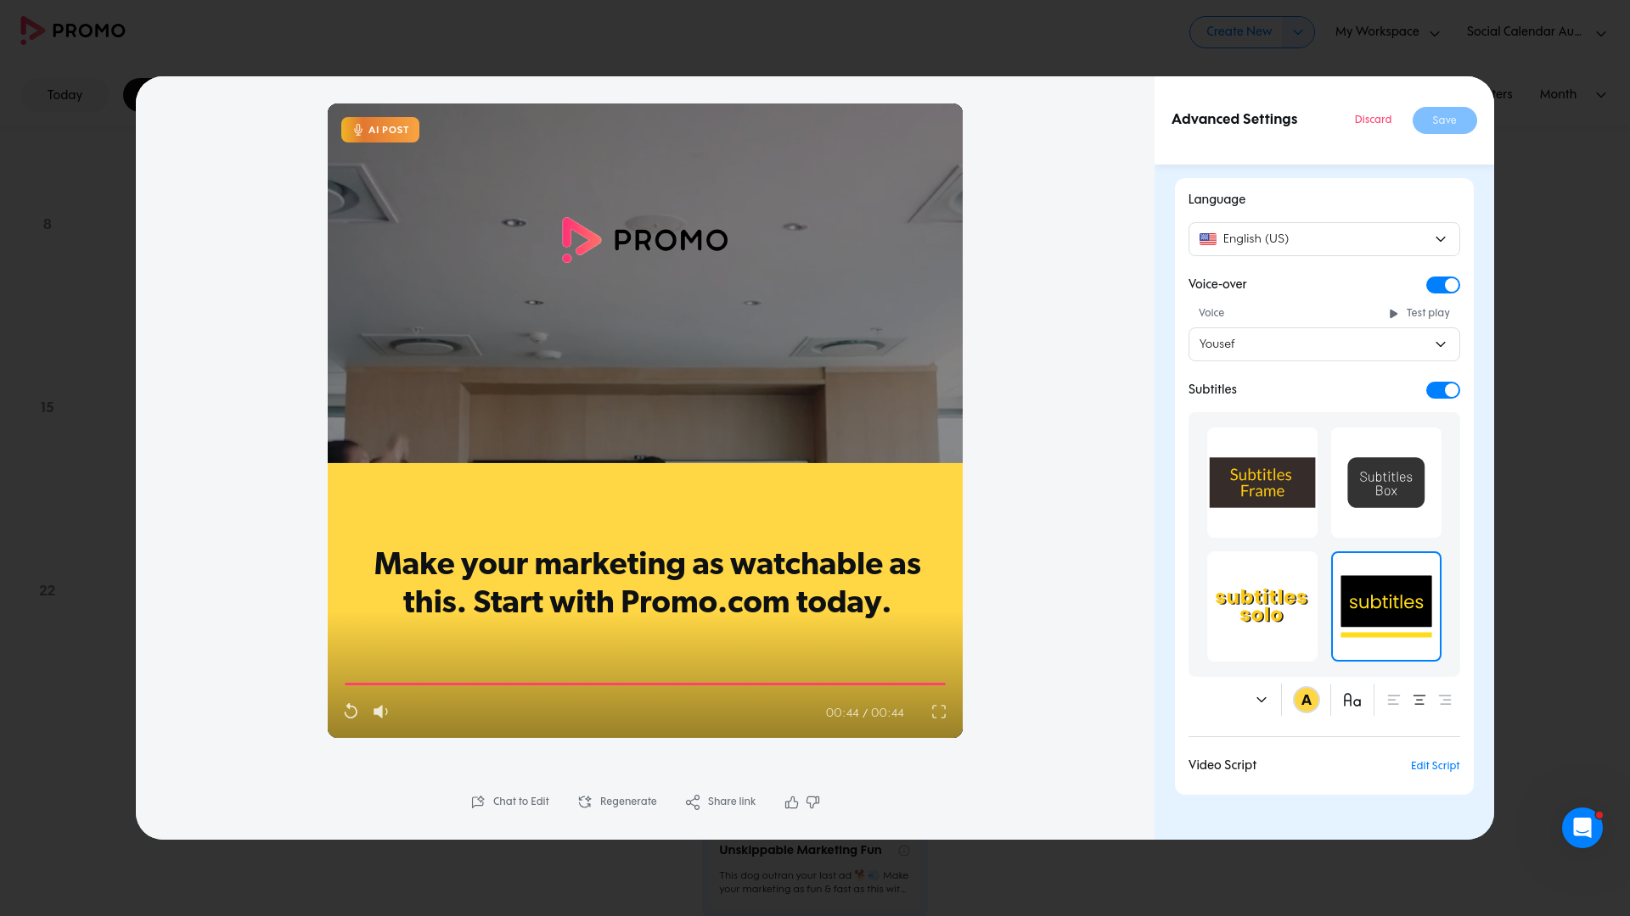Discard advanced settings changes

point(1373,120)
